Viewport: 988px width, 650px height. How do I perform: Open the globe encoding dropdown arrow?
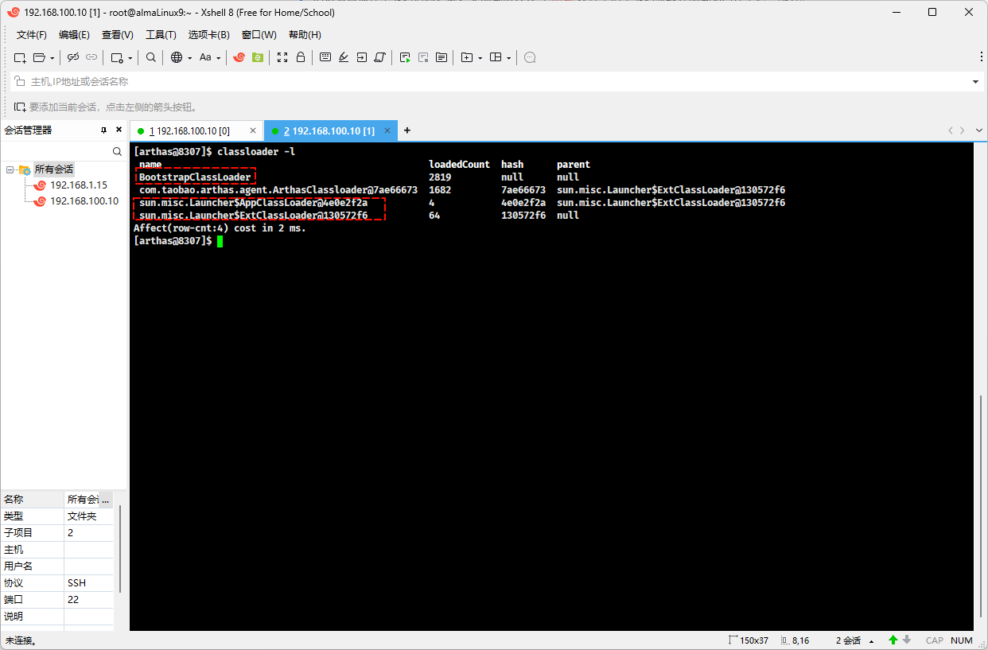pyautogui.click(x=189, y=58)
